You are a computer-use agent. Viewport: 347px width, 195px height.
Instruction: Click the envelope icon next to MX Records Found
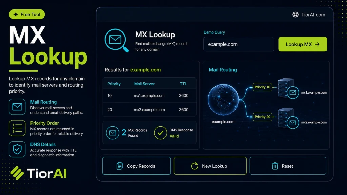point(113,133)
